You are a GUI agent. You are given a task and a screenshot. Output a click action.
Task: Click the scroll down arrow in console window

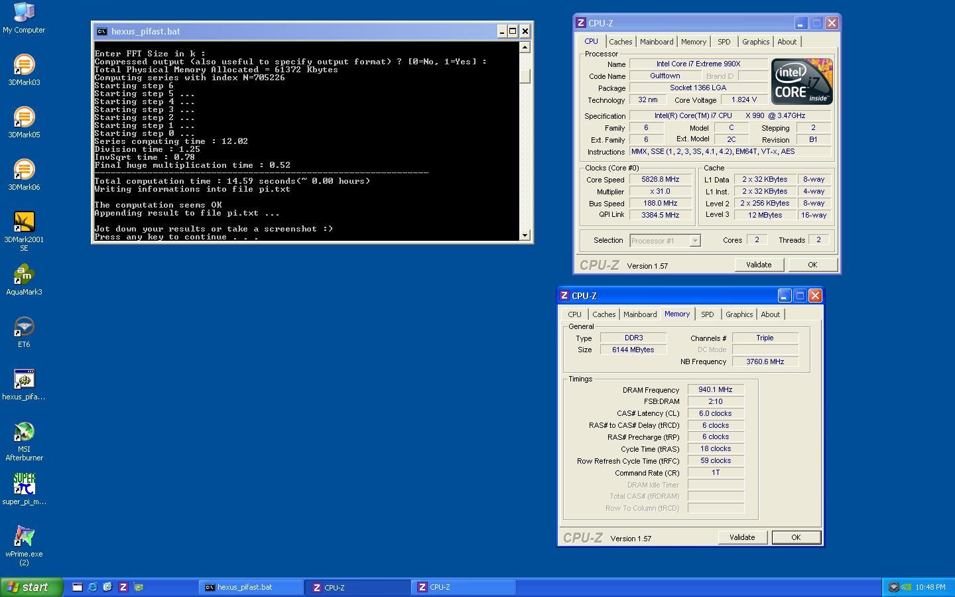525,235
